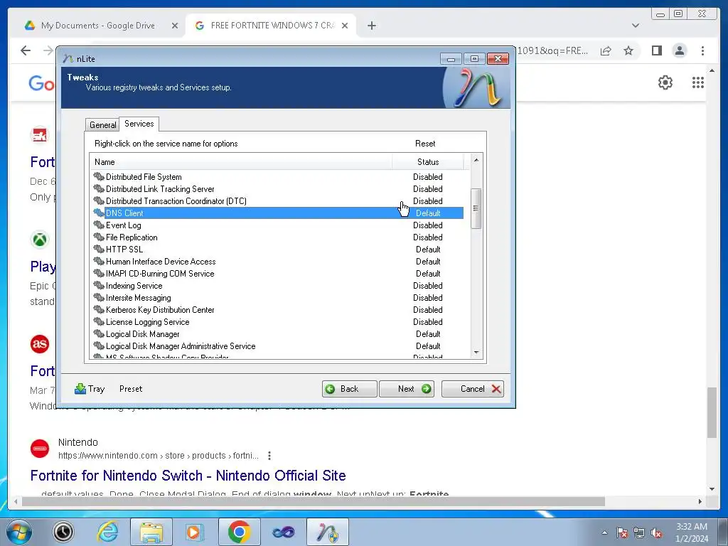The image size is (728, 546).
Task: Click Next in the nLite wizard
Action: [x=406, y=389]
